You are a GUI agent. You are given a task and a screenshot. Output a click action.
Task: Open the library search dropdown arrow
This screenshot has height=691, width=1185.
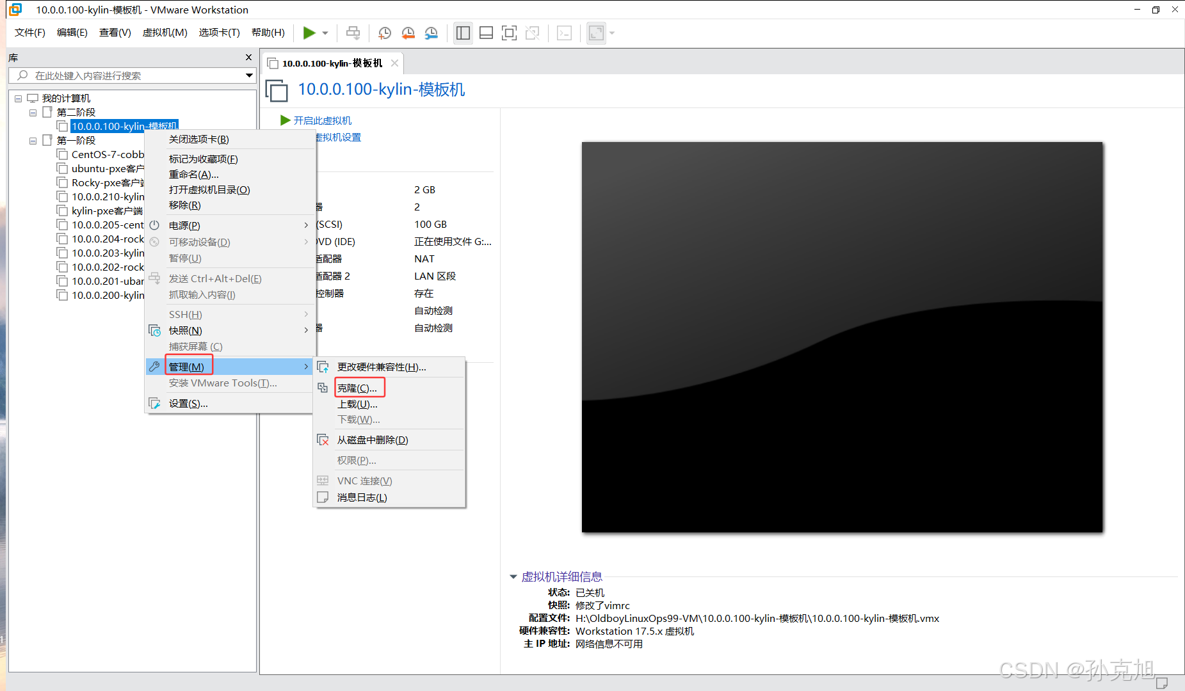[249, 75]
